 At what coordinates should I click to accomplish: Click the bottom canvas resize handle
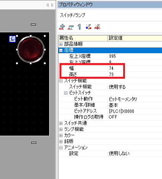(34, 143)
